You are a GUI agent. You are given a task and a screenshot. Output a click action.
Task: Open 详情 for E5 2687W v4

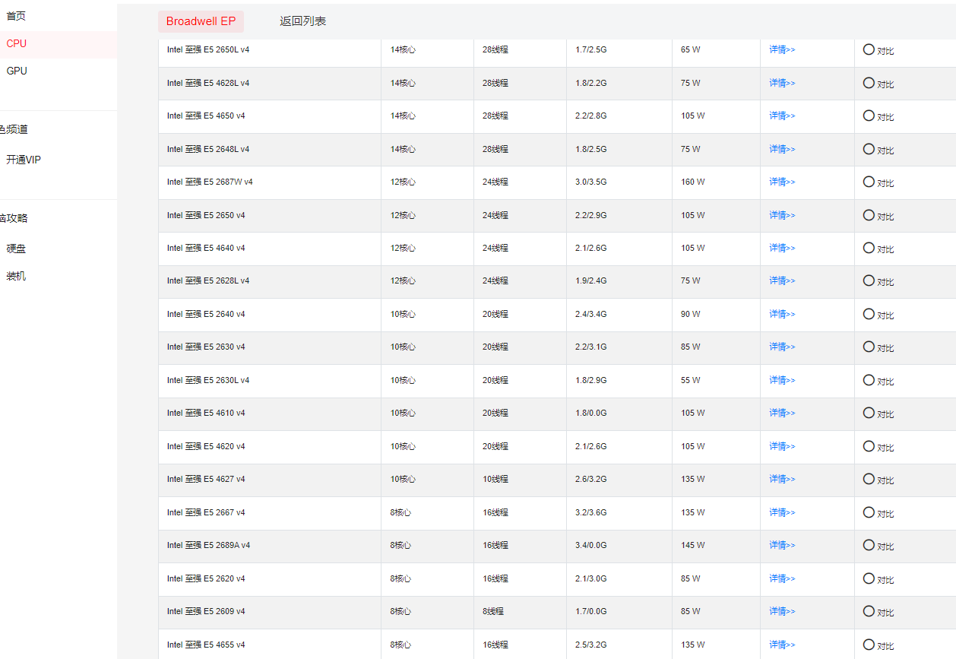point(782,182)
